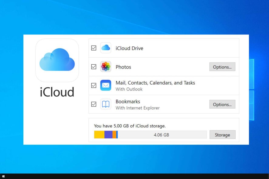Uncheck the Photos sync option
This screenshot has width=269, height=179.
point(94,67)
